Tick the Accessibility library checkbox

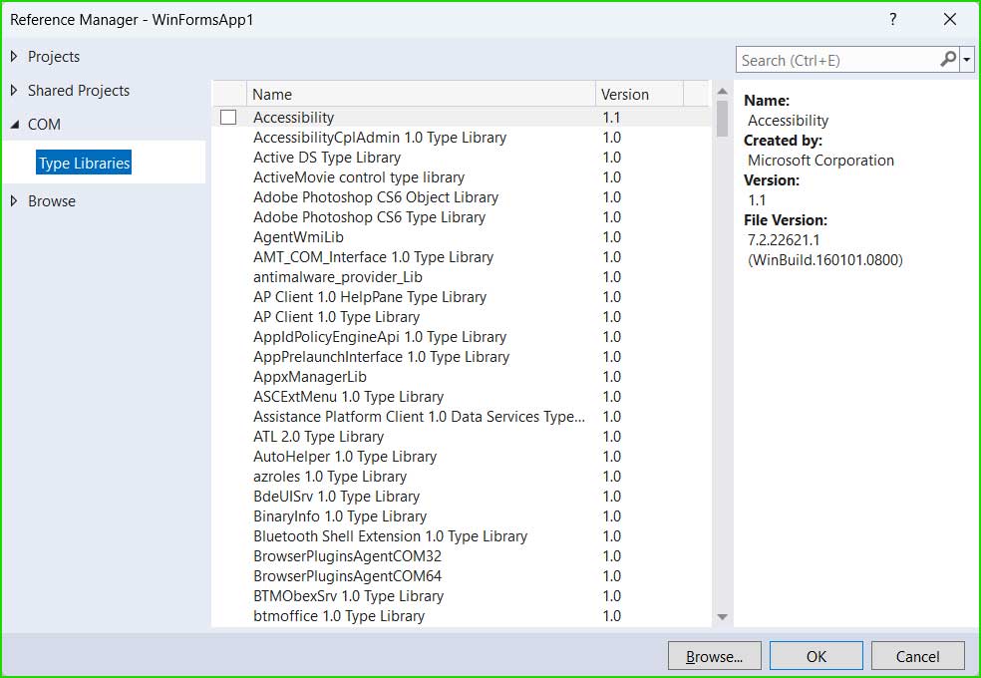(228, 117)
